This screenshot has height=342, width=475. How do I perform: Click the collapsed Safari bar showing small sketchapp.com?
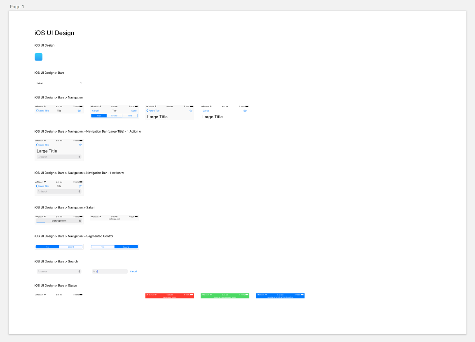114,218
